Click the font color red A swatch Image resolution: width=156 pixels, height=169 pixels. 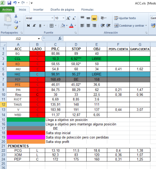click(x=71, y=25)
